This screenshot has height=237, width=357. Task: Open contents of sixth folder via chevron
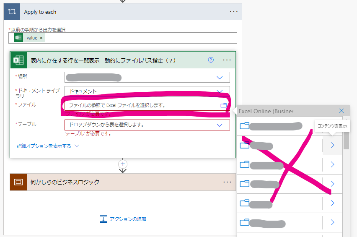click(332, 222)
